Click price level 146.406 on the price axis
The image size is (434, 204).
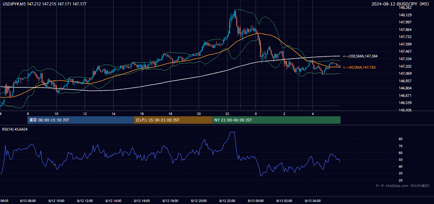tap(405, 110)
